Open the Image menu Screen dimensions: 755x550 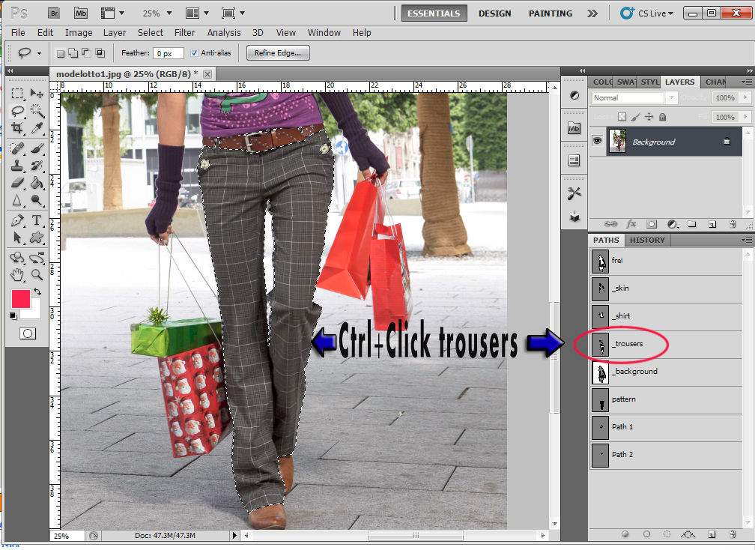(79, 33)
